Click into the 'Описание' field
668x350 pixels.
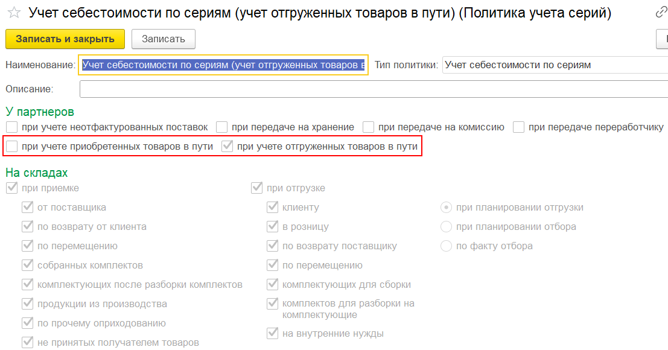pyautogui.click(x=373, y=89)
